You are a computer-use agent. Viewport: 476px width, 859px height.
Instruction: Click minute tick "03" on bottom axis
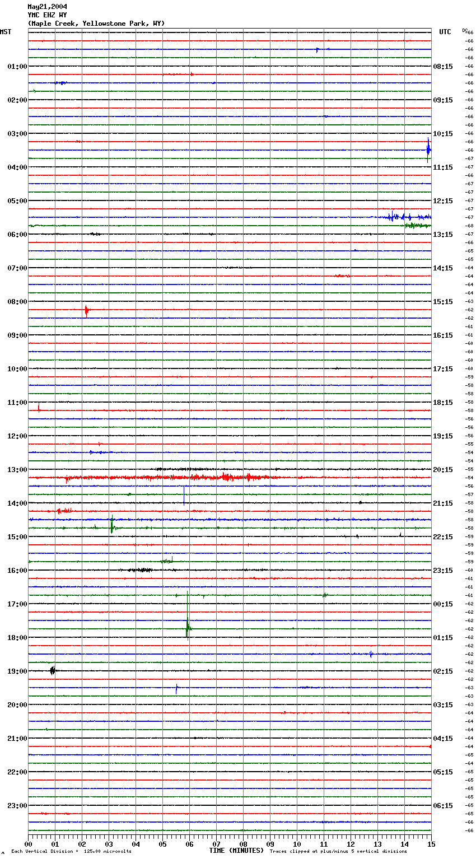click(109, 844)
